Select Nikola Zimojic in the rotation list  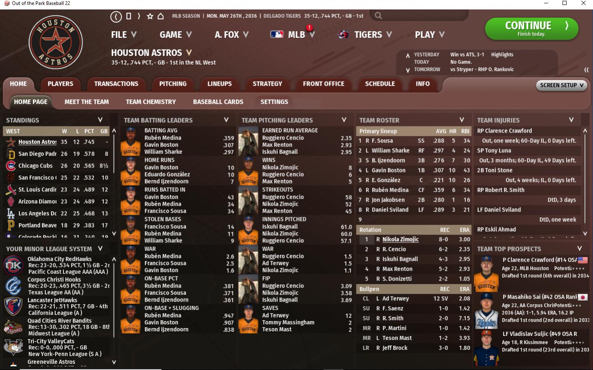(400, 239)
